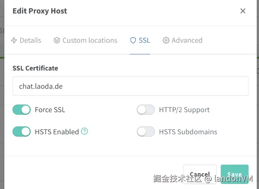The width and height of the screenshot is (259, 189).
Task: Select the SSL tab label
Action: [144, 41]
